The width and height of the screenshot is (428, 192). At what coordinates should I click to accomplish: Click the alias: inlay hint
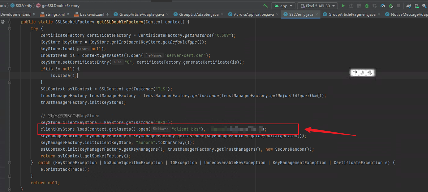coord(118,62)
